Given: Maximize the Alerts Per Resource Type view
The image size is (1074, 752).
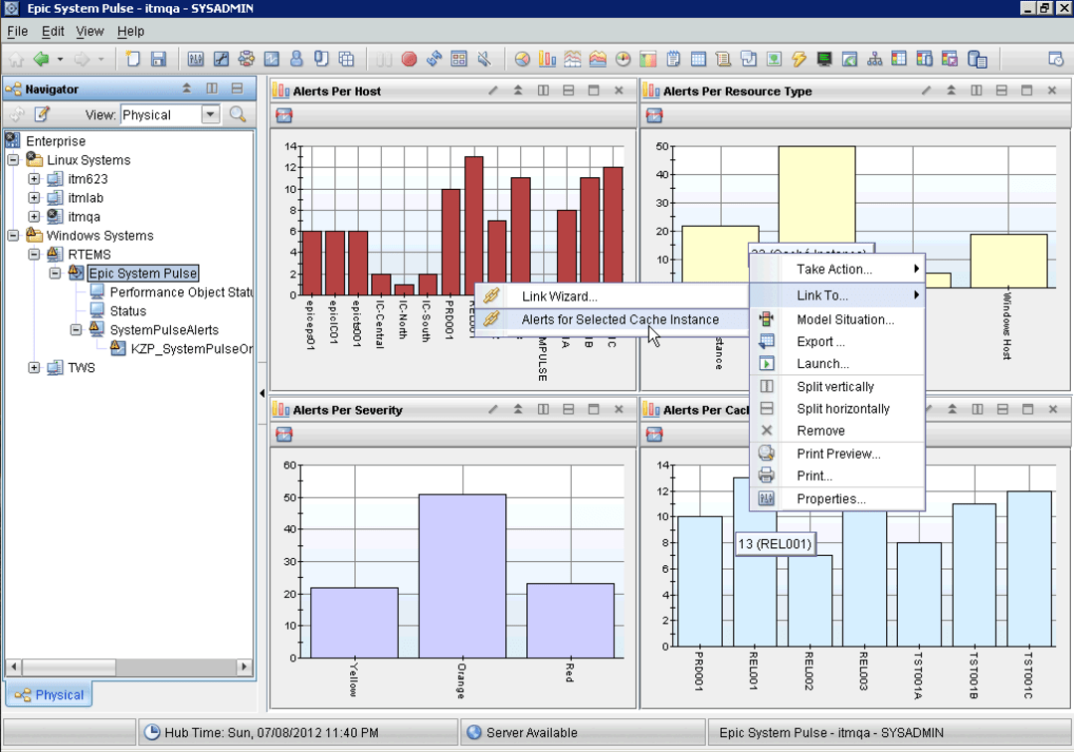Looking at the screenshot, I should [x=1026, y=91].
